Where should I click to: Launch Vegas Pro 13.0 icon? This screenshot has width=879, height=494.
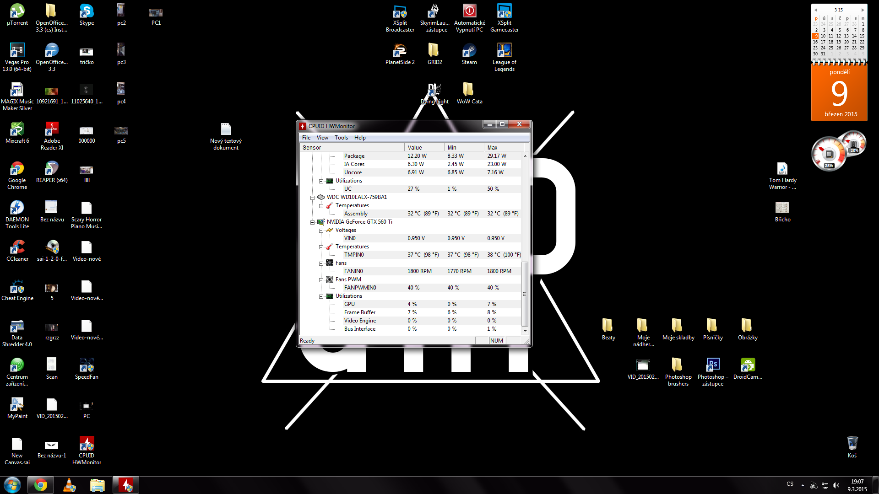pyautogui.click(x=17, y=57)
